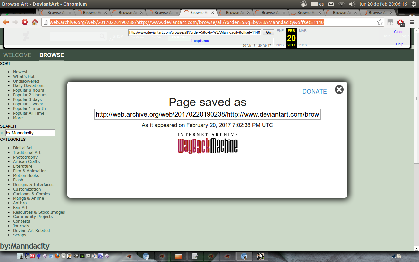Click the Wayback toolbar URL input
419x262 pixels.
point(195,32)
